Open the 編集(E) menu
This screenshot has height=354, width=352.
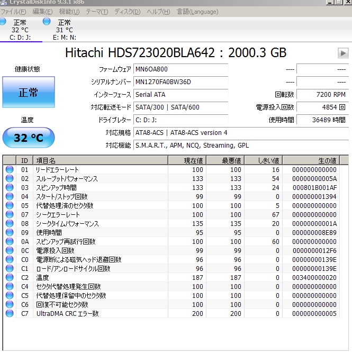click(42, 12)
